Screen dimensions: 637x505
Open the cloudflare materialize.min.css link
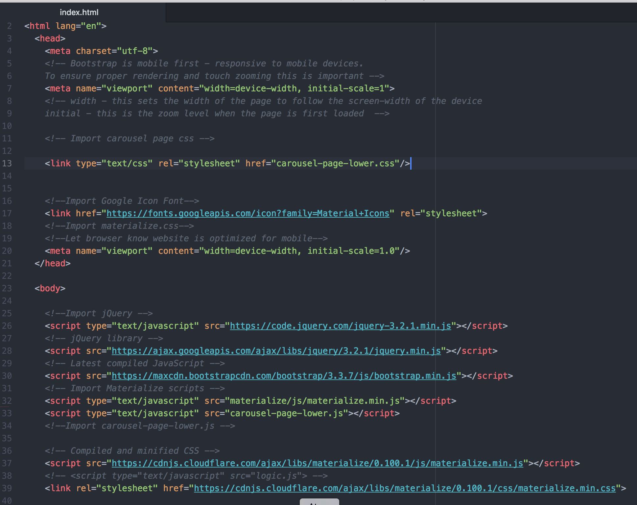pyautogui.click(x=404, y=489)
